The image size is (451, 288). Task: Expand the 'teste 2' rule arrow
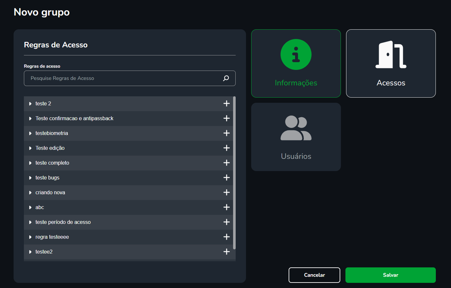pos(30,104)
